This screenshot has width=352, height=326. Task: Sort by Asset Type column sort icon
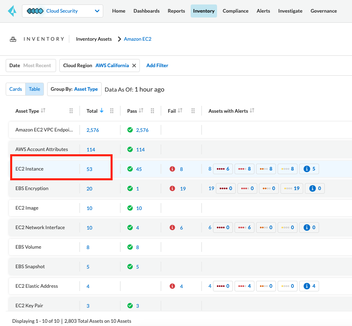43,111
